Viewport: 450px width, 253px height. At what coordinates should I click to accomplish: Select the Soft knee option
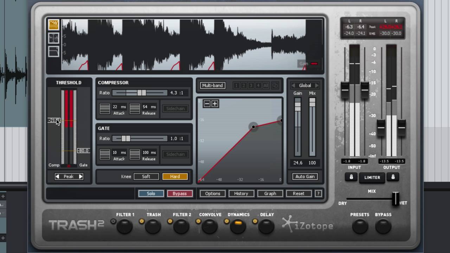(x=146, y=176)
